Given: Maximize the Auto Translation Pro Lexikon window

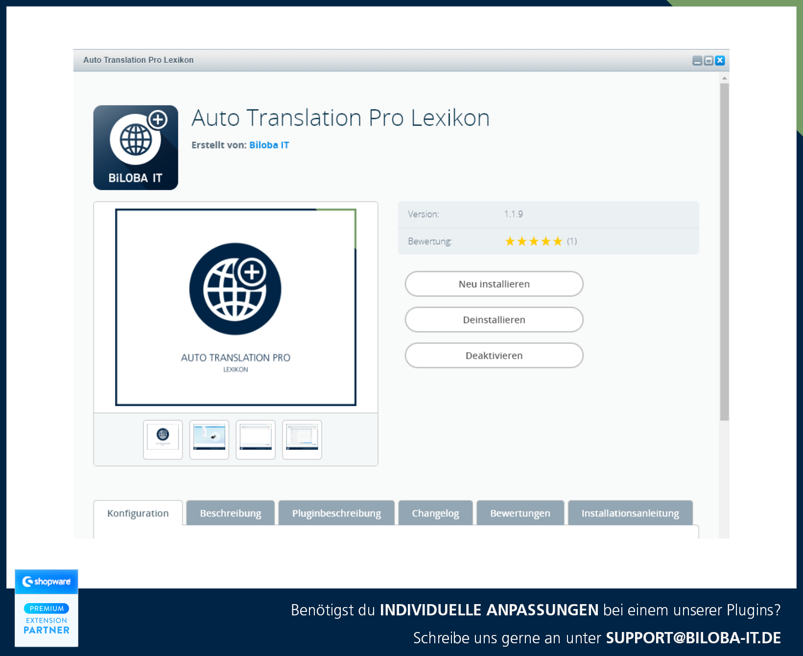Looking at the screenshot, I should [709, 60].
